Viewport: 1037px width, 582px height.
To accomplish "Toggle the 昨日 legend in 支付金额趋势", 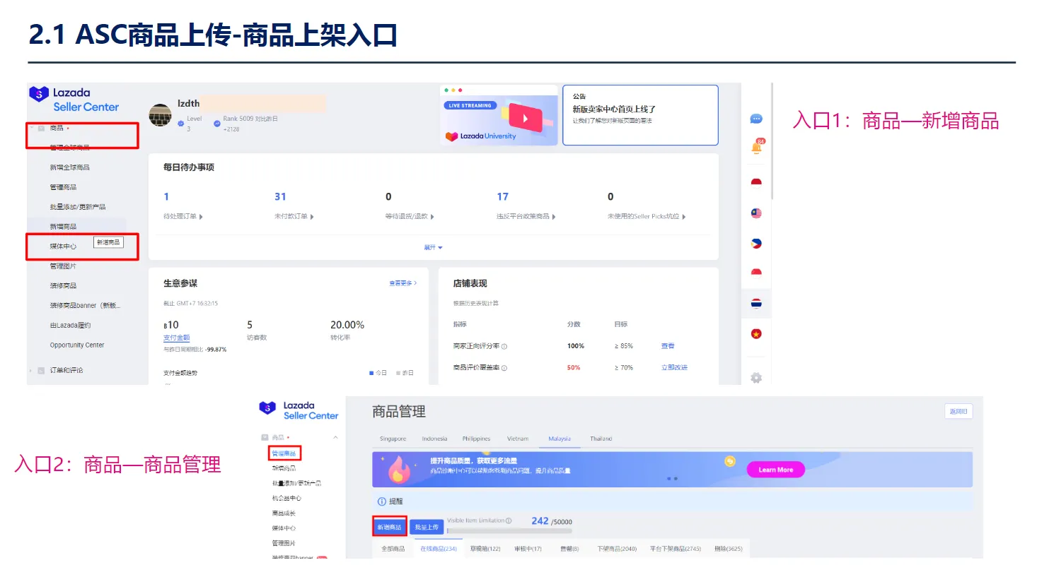I will point(404,372).
